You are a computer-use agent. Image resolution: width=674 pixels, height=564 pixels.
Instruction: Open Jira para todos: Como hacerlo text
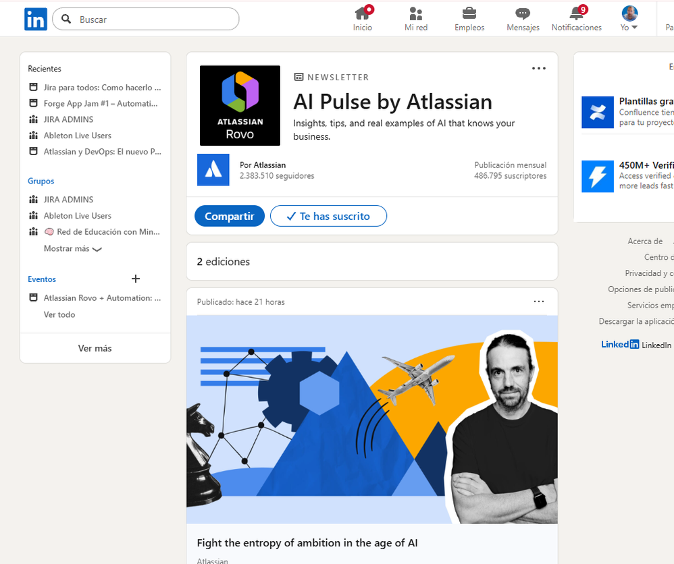tap(102, 87)
